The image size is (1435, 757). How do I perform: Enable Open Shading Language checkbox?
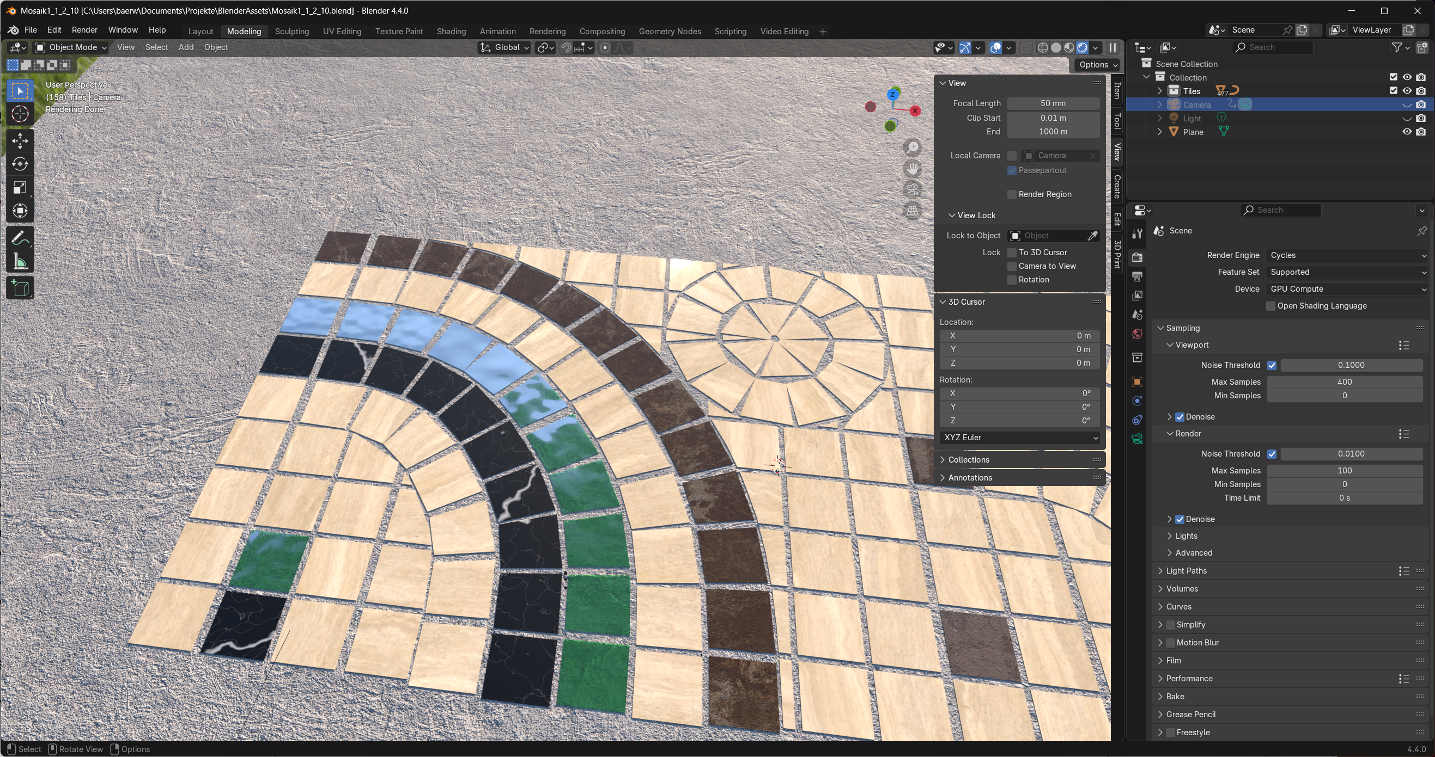coord(1270,306)
